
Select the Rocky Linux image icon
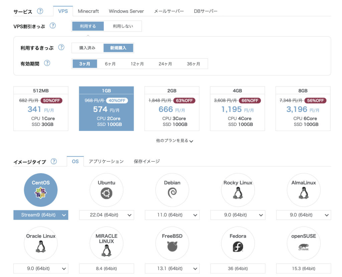238,190
